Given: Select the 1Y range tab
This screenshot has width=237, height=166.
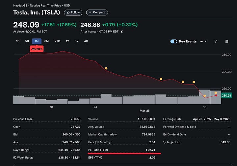Looking at the screenshot, I should tap(67, 41).
